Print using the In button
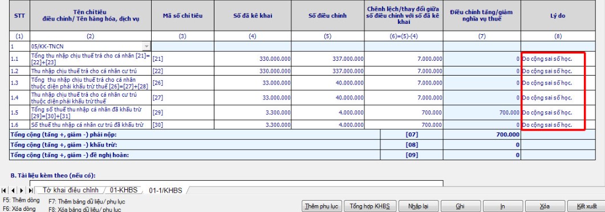Image resolution: width=605 pixels, height=212 pixels. [502, 206]
